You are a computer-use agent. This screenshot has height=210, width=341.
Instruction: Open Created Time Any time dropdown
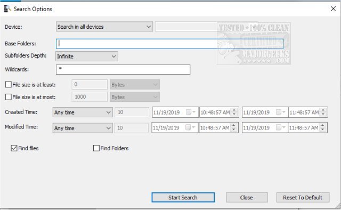click(x=83, y=112)
